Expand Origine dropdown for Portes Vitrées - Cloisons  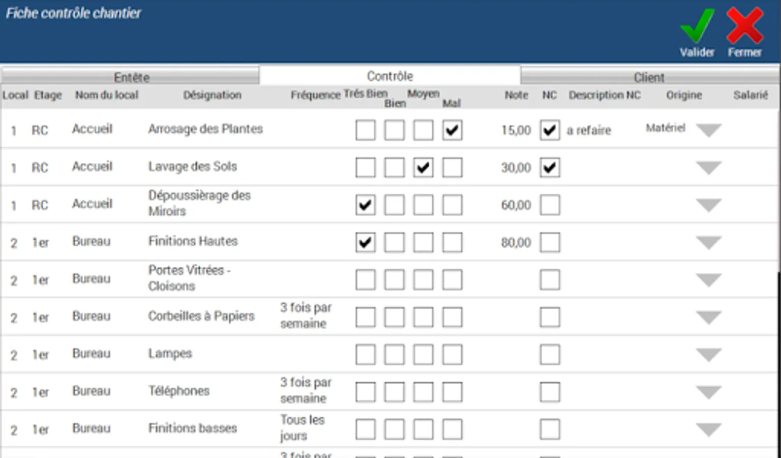click(709, 280)
